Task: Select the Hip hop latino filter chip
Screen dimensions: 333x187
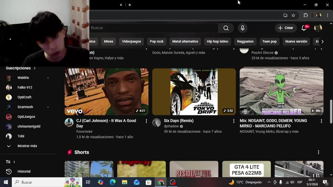Action: click(x=217, y=42)
